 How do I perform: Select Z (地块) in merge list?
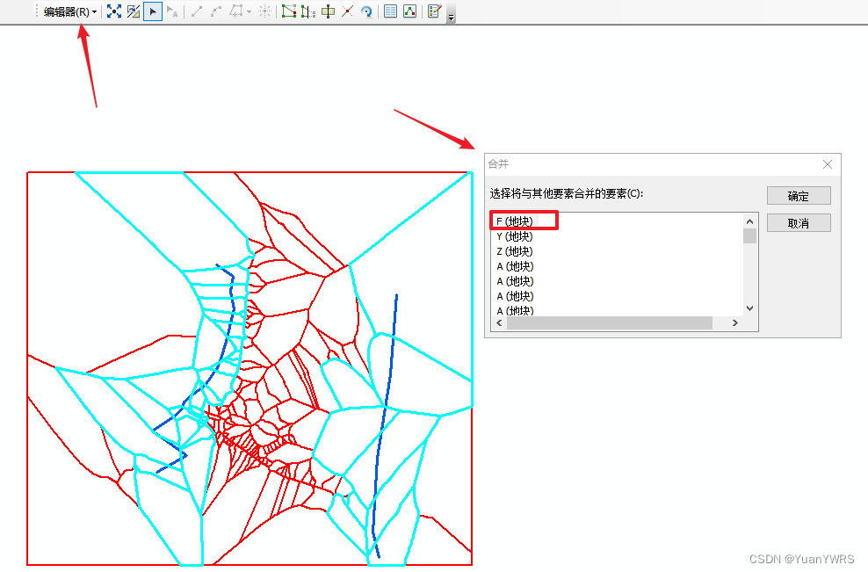click(x=515, y=251)
